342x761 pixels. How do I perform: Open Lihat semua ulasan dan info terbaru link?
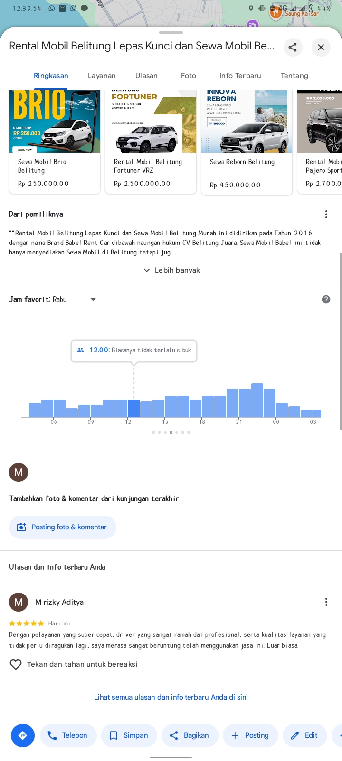pyautogui.click(x=171, y=697)
